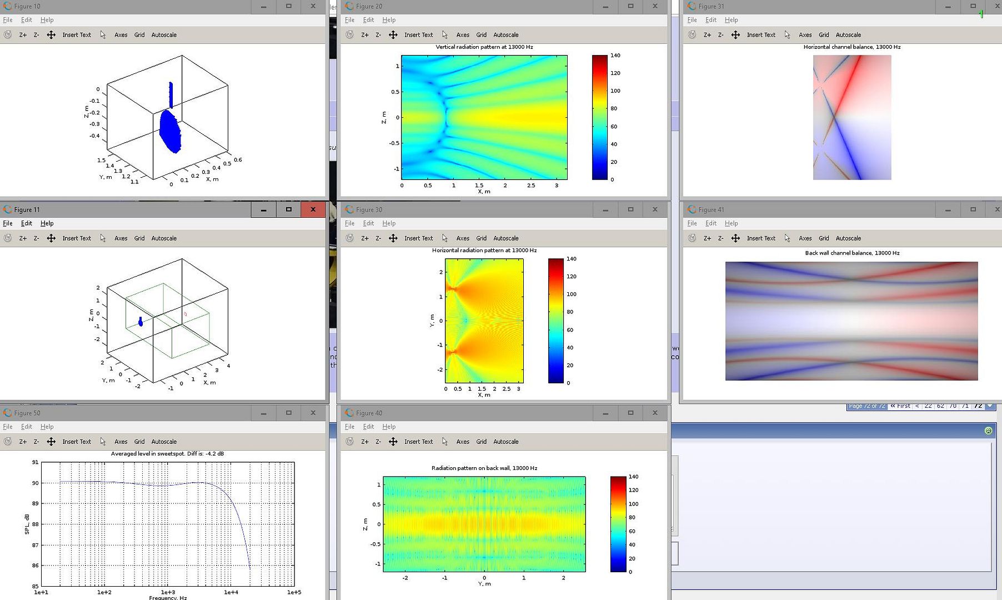Image resolution: width=1002 pixels, height=600 pixels.
Task: Open Help menu in Figure 31
Action: [731, 20]
